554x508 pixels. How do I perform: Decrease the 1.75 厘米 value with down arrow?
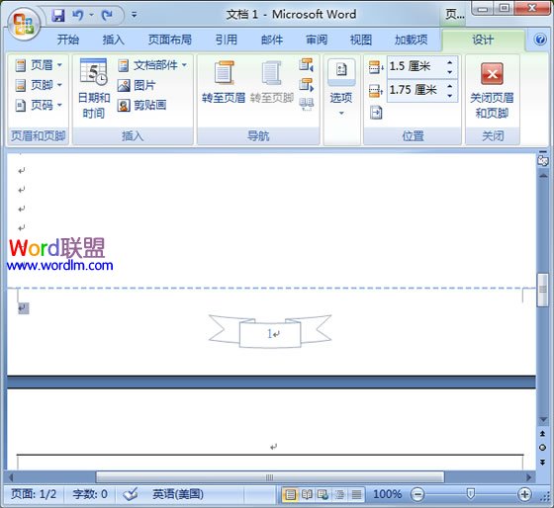pyautogui.click(x=450, y=96)
